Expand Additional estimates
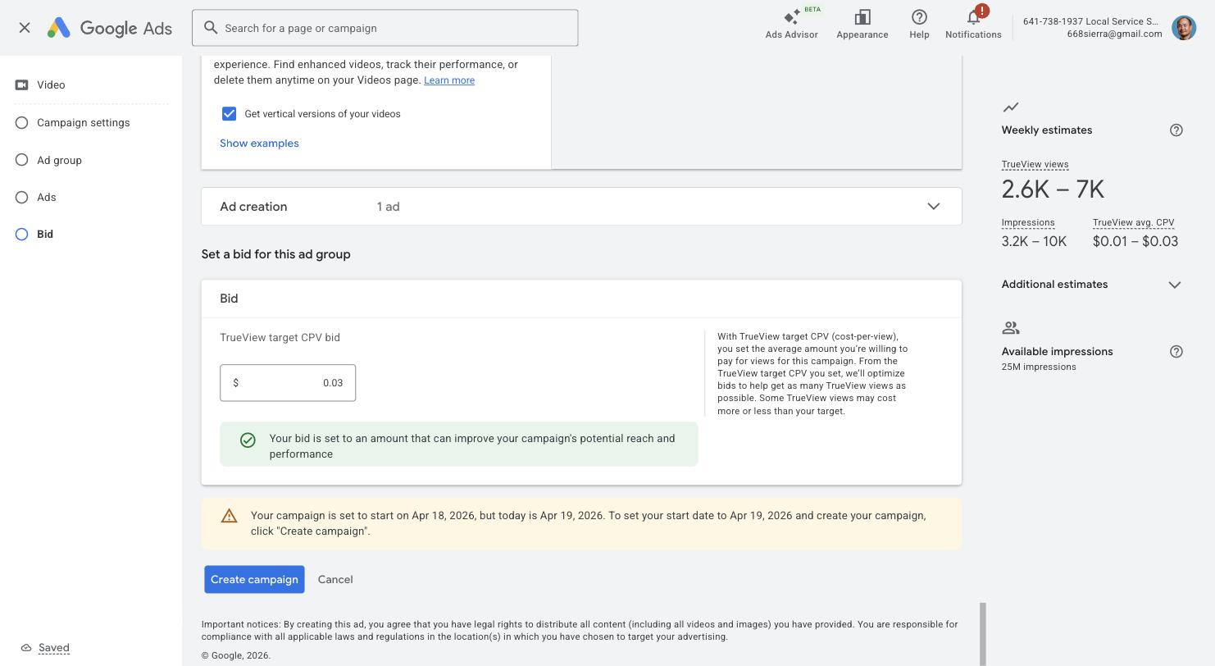Viewport: 1215px width, 666px height. [1176, 284]
